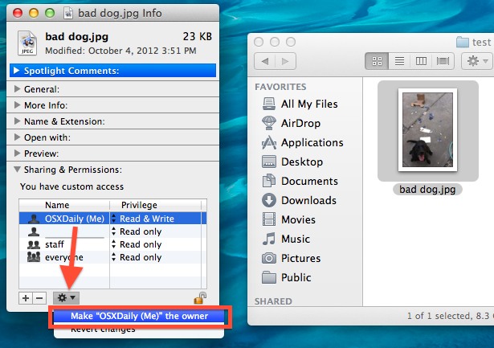Open the Finder toolbar action gear menu
This screenshot has width=494, height=348.
pos(478,61)
